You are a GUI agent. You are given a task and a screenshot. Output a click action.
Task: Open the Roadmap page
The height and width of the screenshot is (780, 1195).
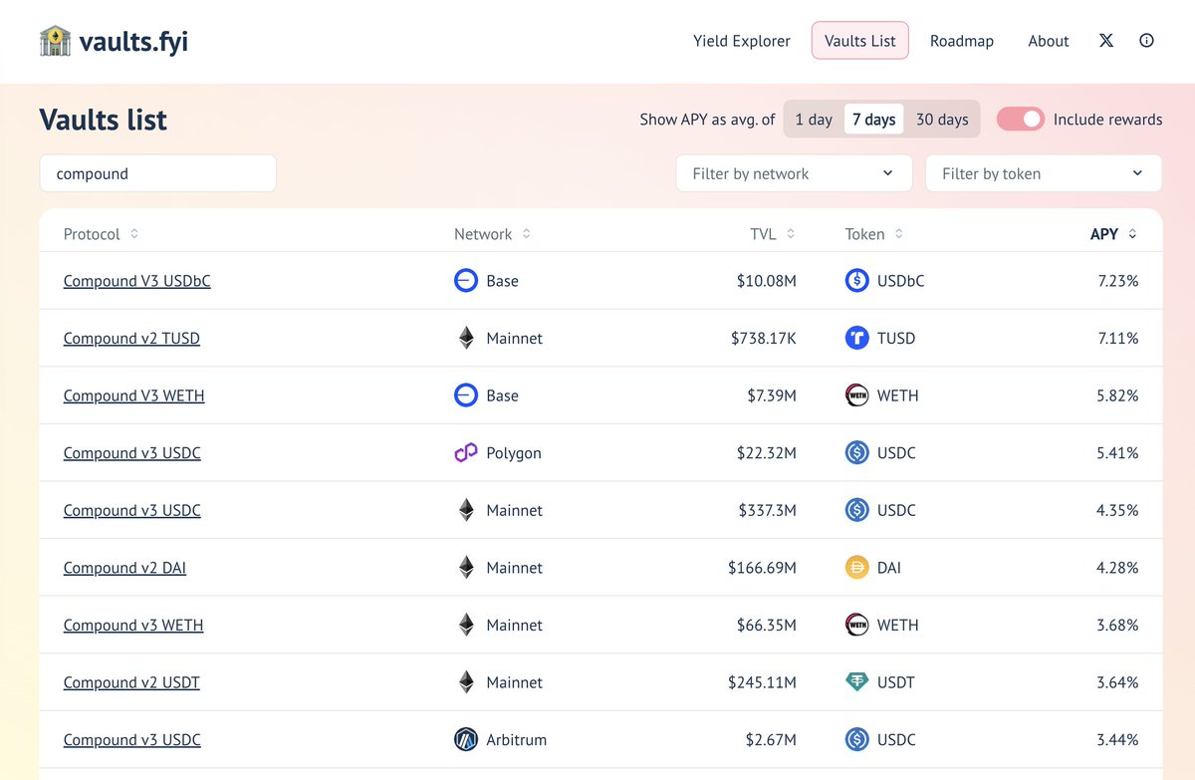[x=961, y=41]
